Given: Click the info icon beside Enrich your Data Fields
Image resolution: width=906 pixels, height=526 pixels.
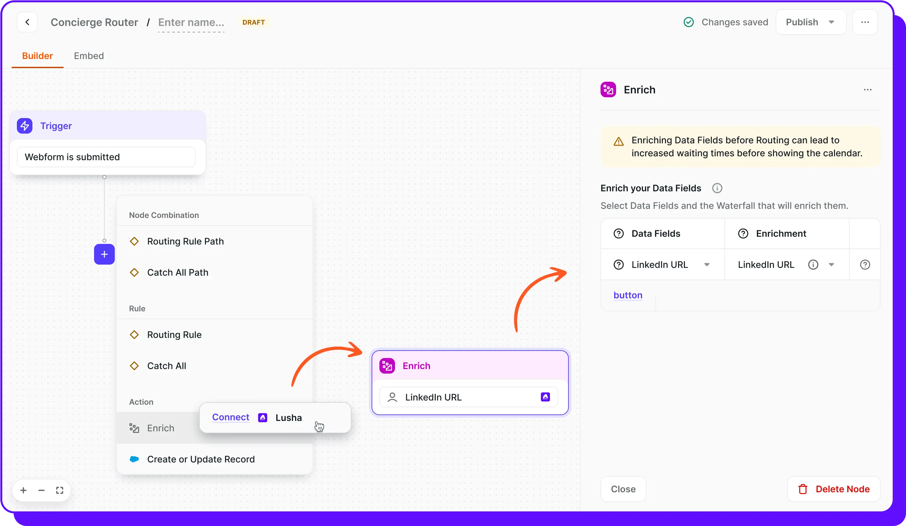Looking at the screenshot, I should (717, 188).
